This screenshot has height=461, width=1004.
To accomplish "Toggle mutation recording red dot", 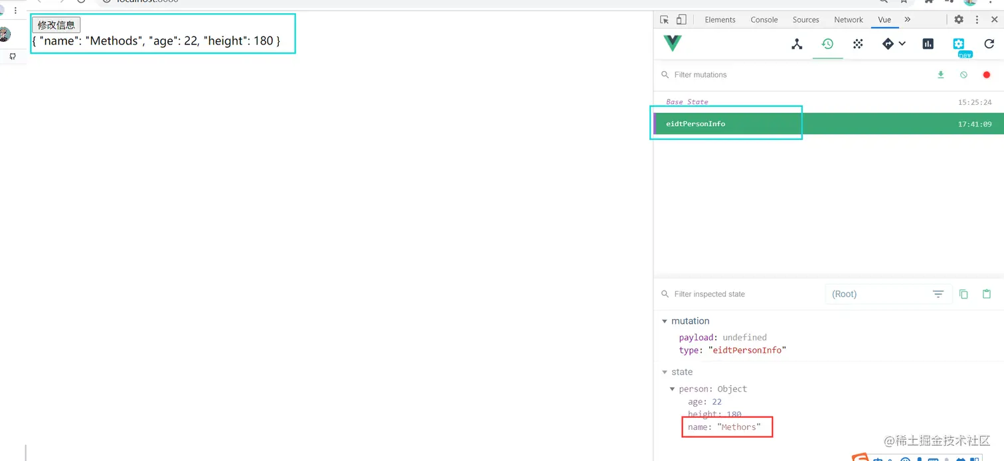I will [987, 75].
